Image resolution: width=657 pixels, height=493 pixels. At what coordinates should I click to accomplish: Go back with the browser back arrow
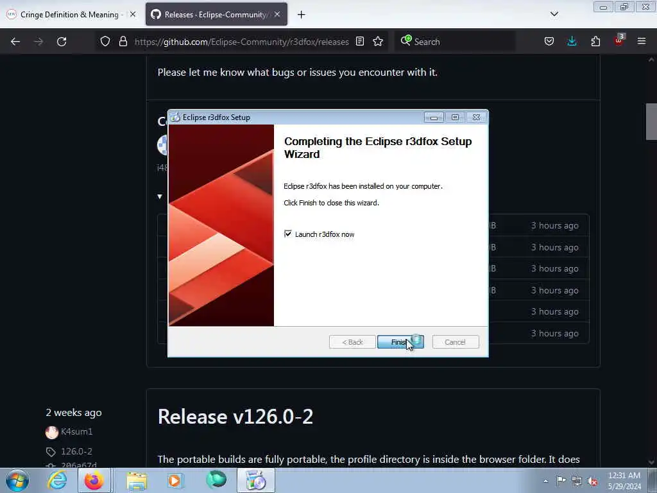click(15, 42)
